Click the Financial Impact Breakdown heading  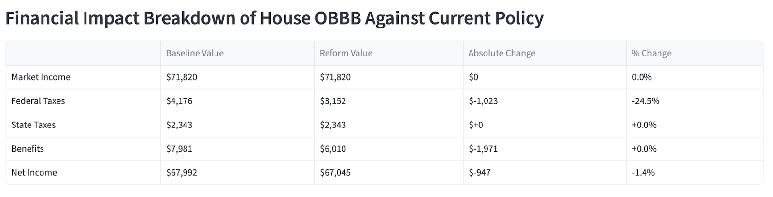(274, 18)
